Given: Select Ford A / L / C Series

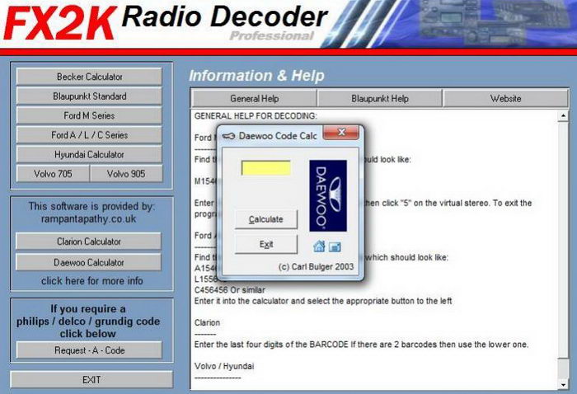Looking at the screenshot, I should (89, 135).
